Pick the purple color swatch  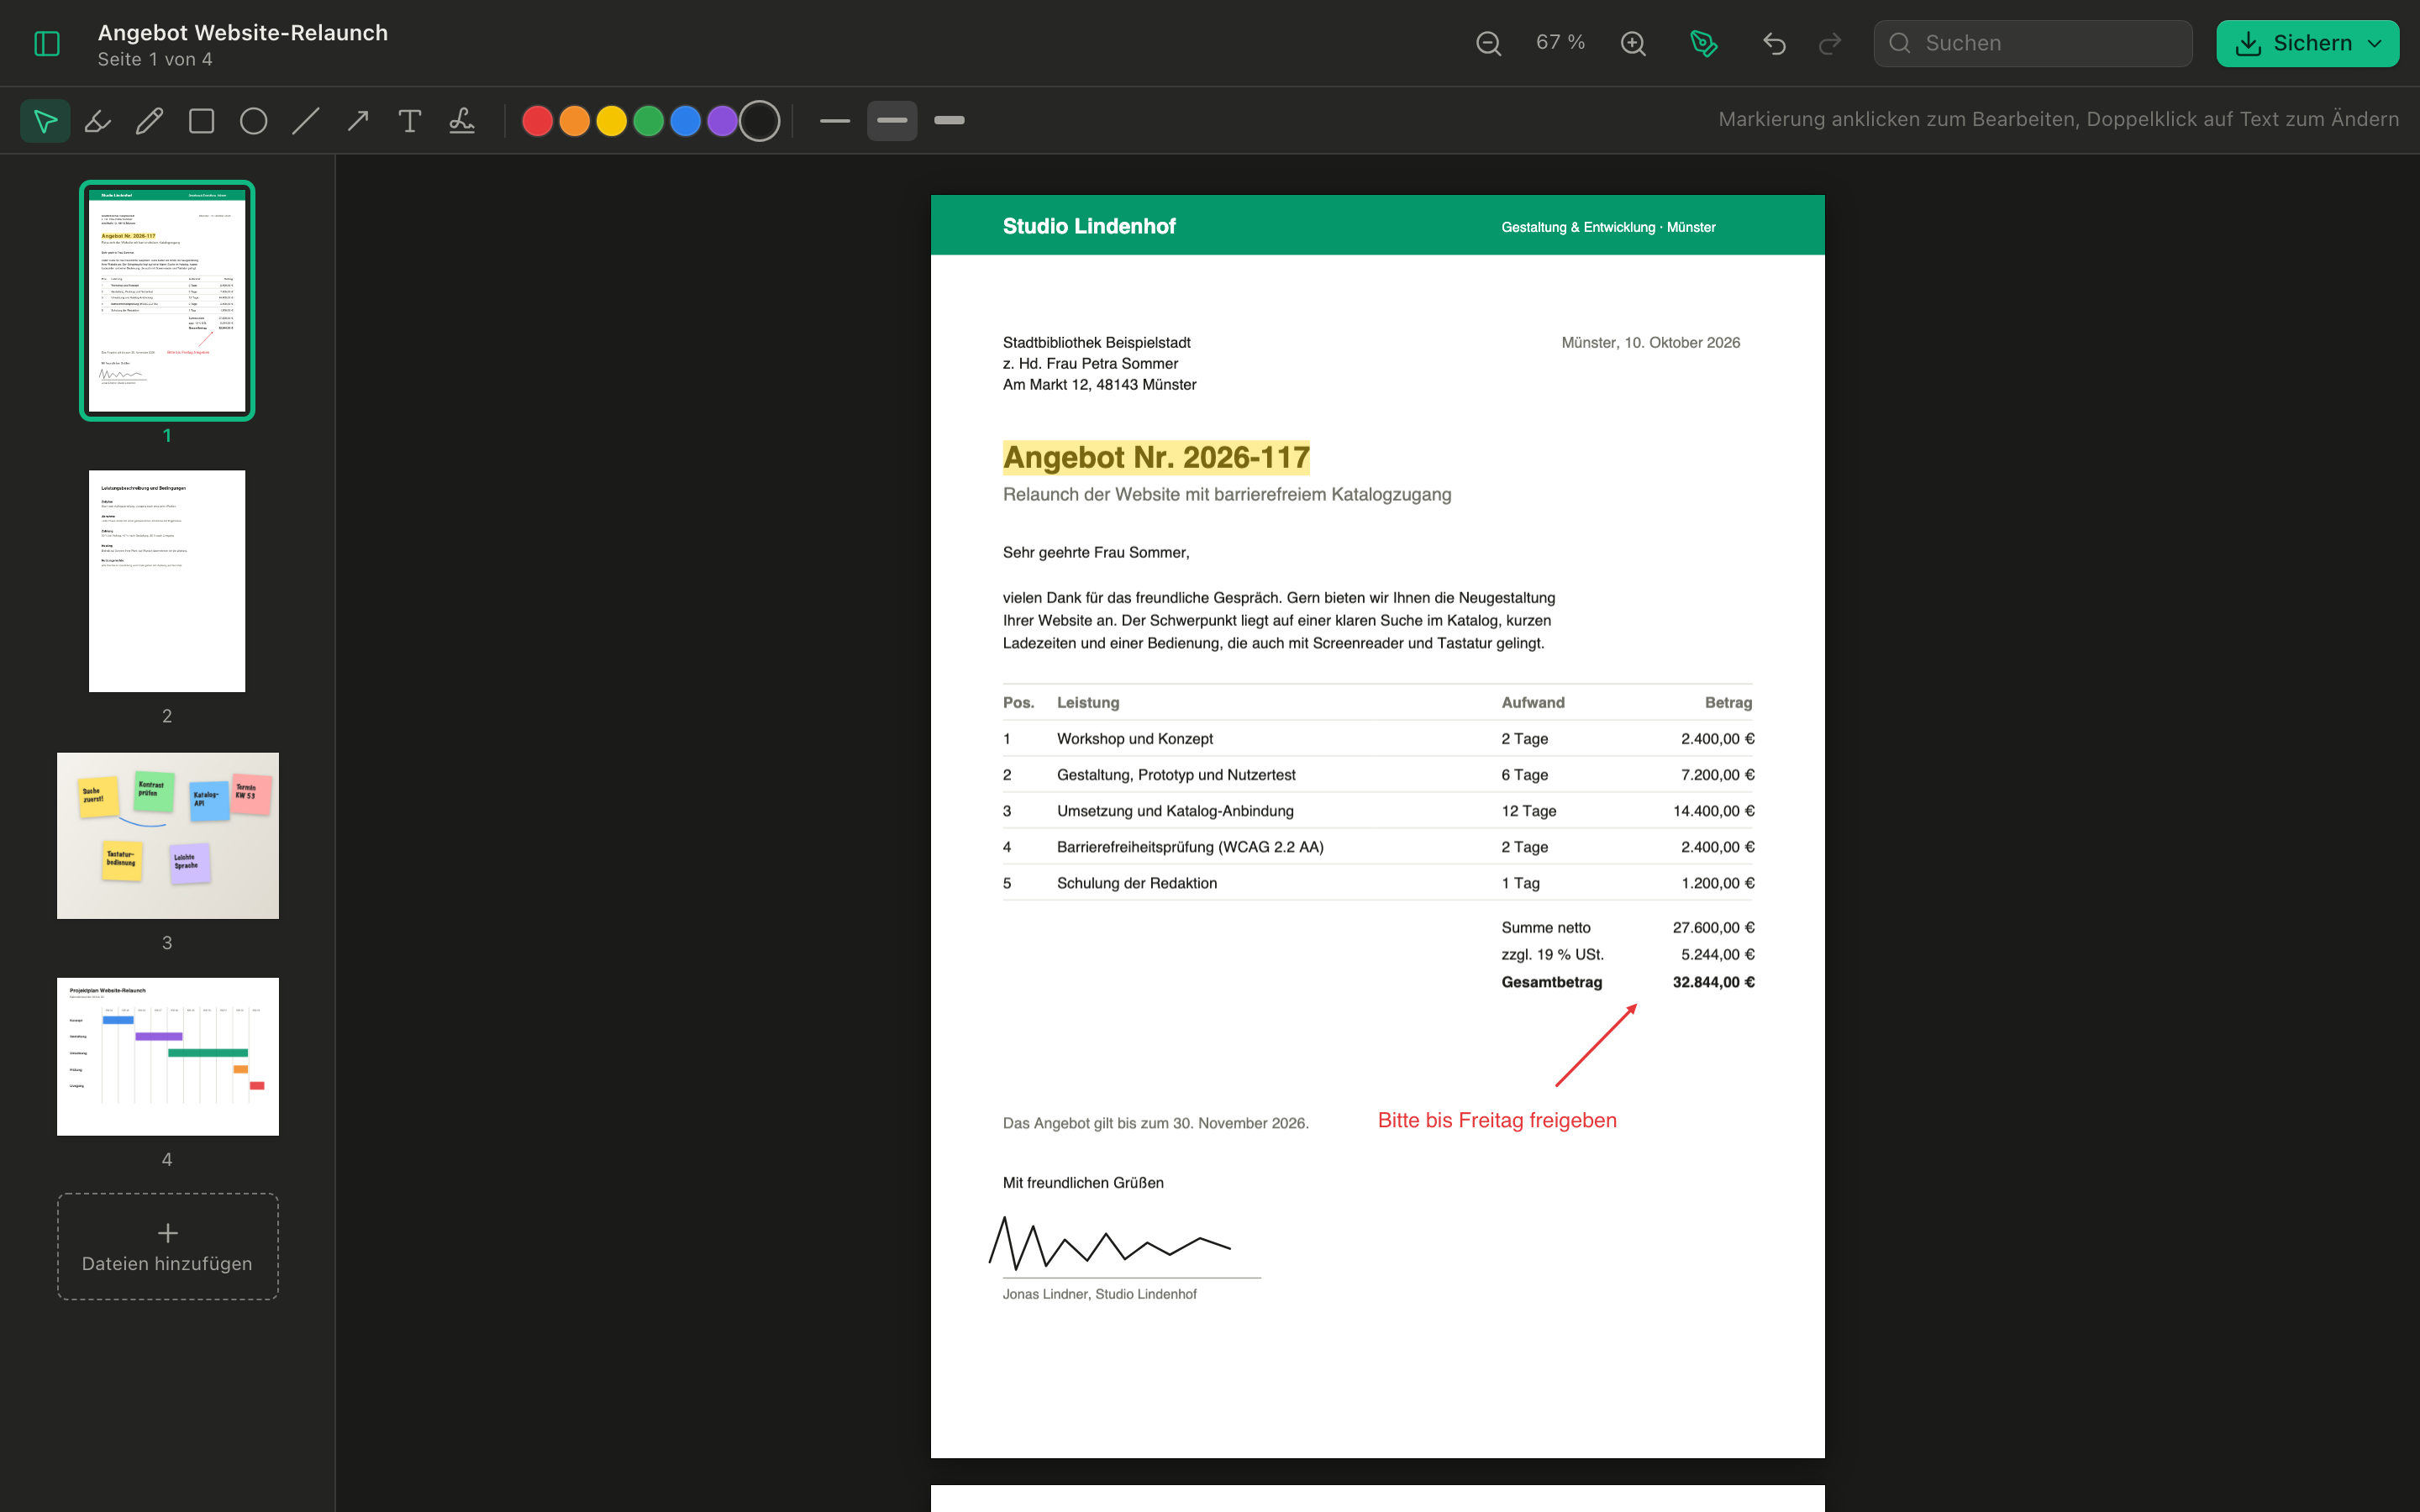(723, 121)
